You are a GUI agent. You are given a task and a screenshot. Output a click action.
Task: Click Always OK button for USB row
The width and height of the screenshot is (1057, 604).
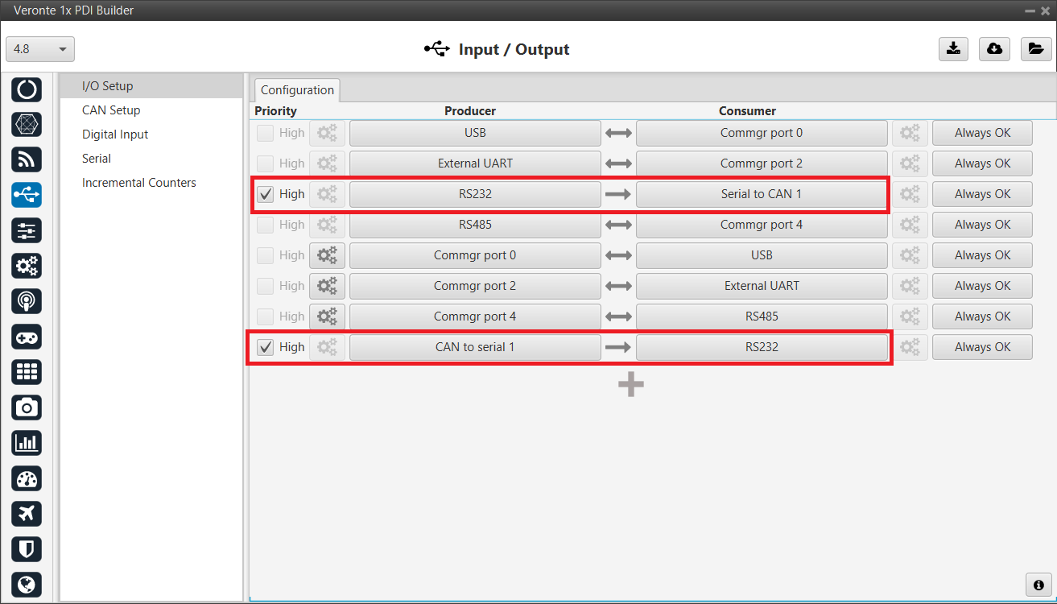coord(982,133)
